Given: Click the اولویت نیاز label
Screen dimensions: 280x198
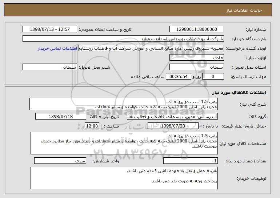Looking at the screenshot, I should tap(256, 58).
